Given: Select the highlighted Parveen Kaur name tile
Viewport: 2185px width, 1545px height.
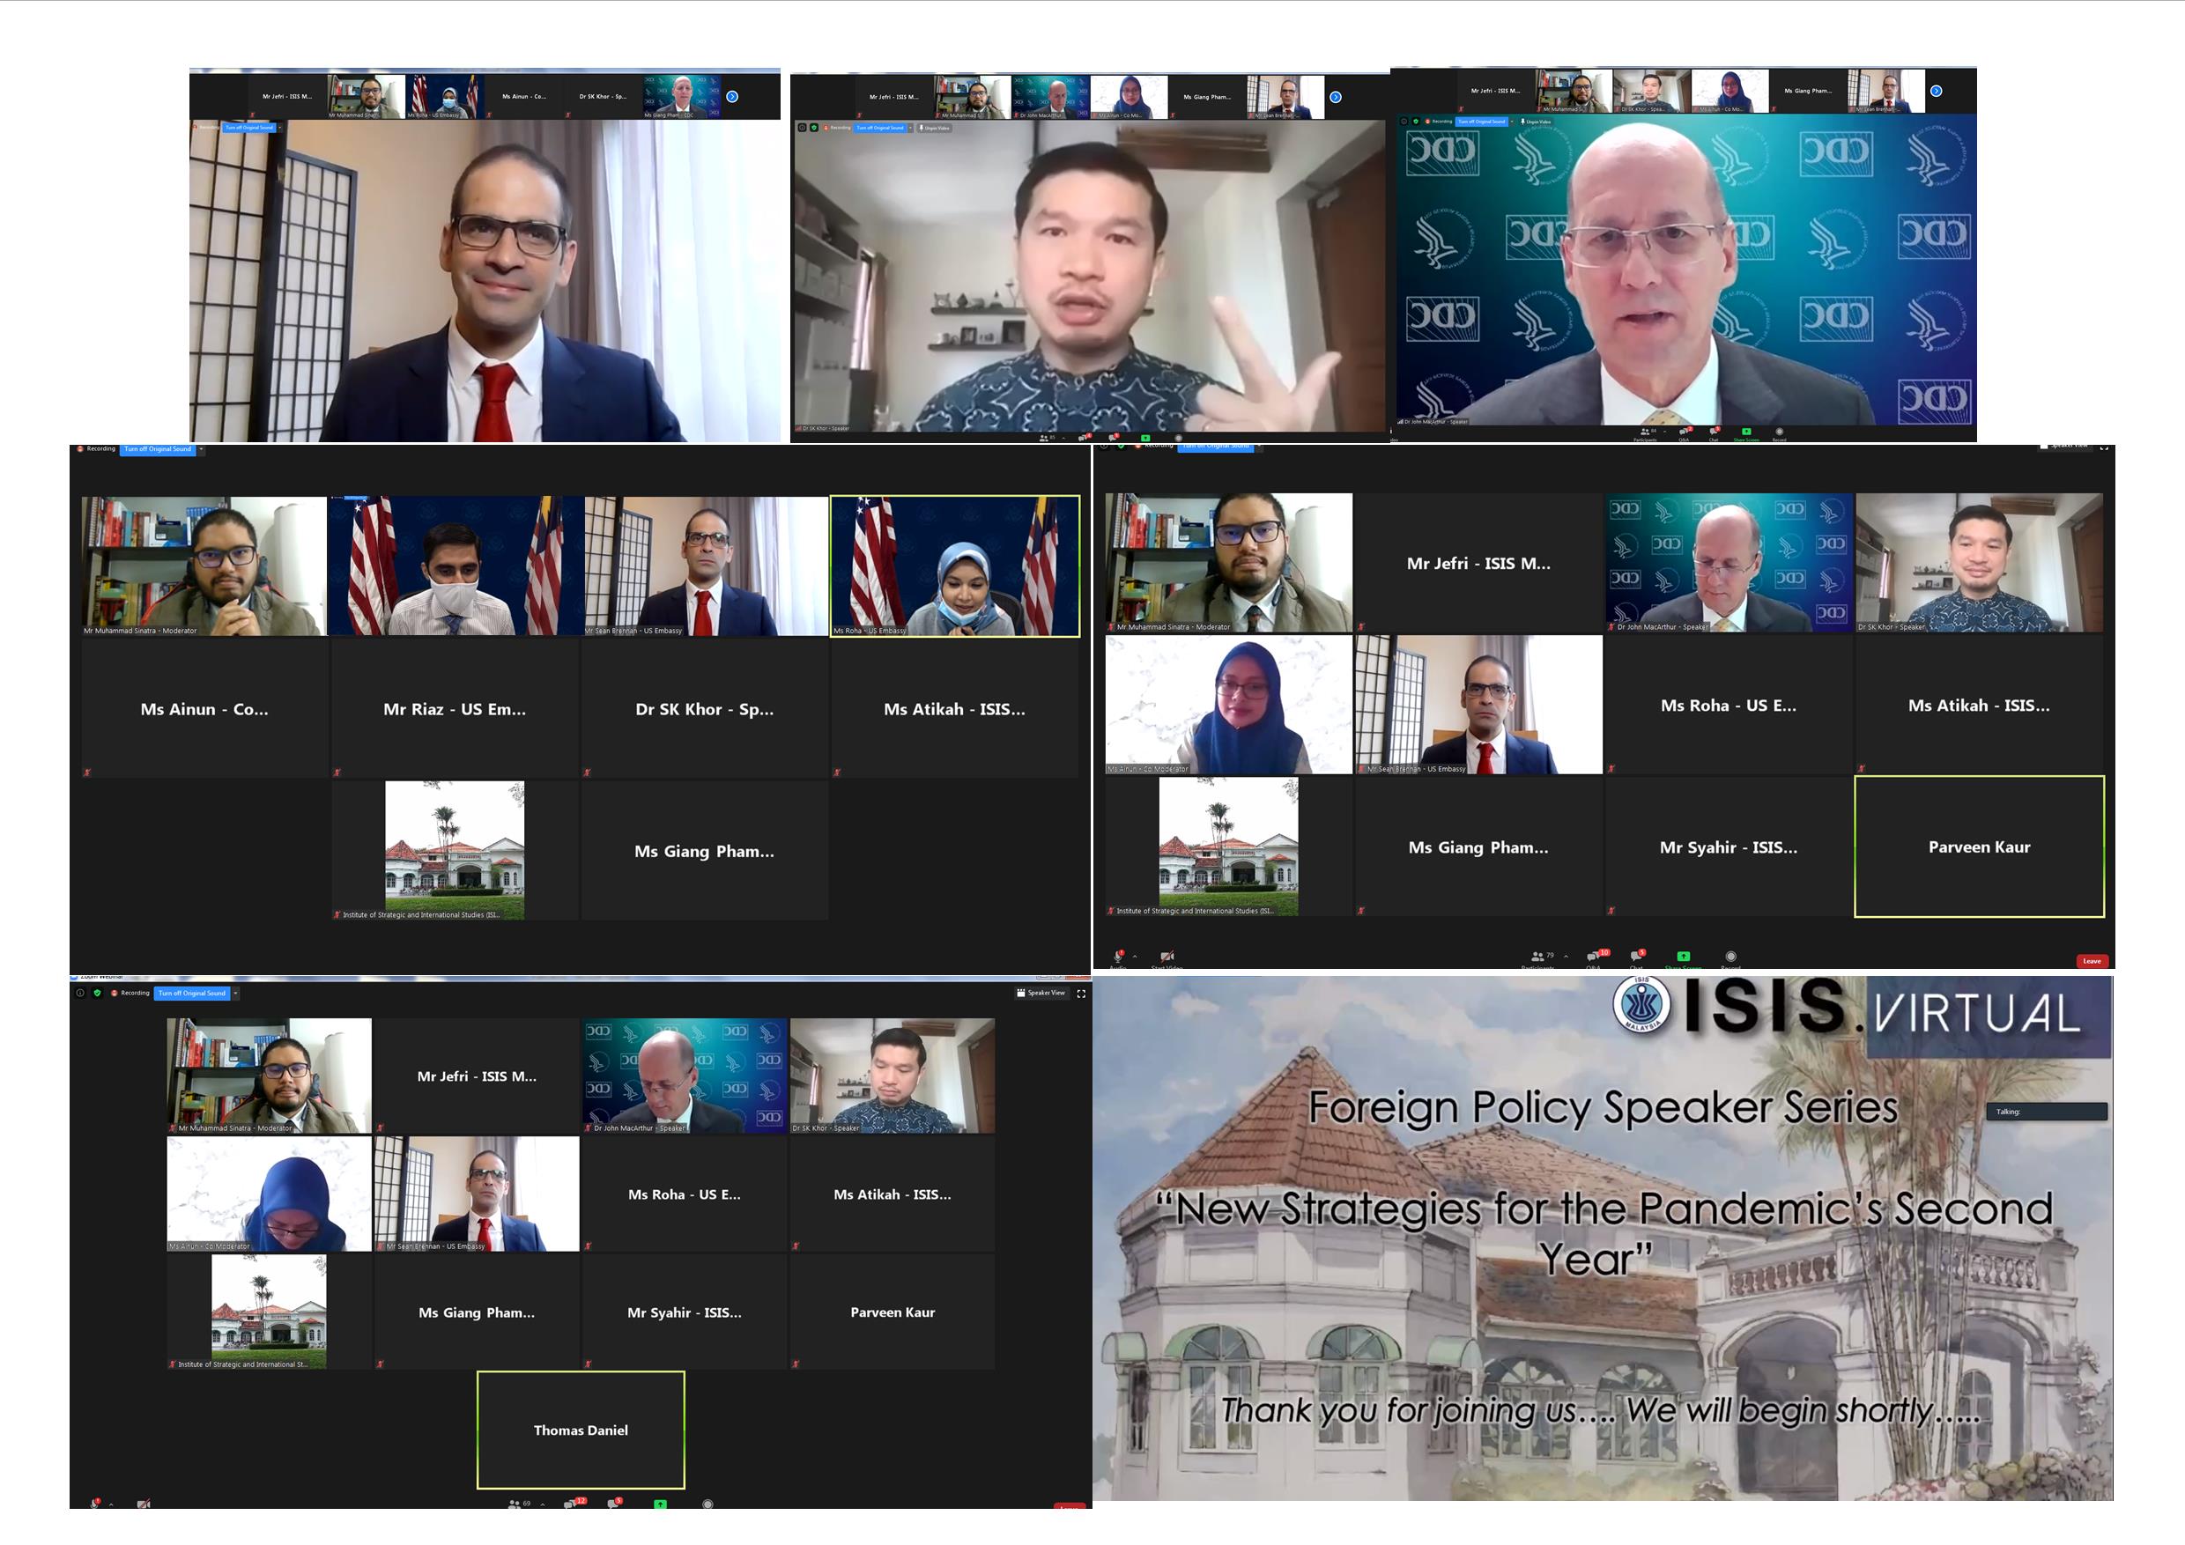Looking at the screenshot, I should pos(1980,846).
